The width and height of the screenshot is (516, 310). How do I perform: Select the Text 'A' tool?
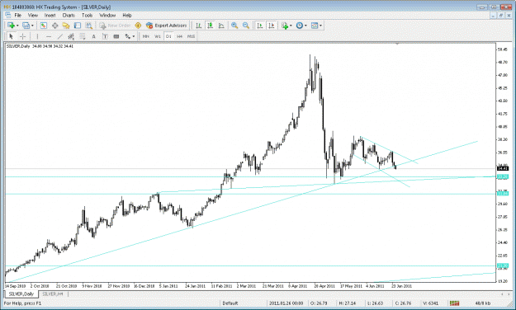coord(93,36)
